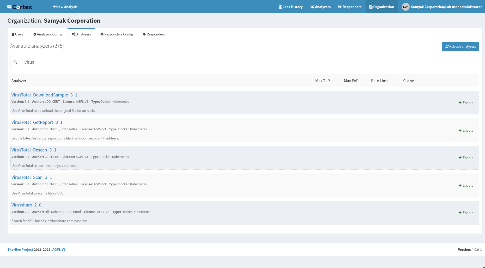Click the 'Available analyzers (275)' heading
Viewport: 485px width, 268px height.
tap(37, 46)
